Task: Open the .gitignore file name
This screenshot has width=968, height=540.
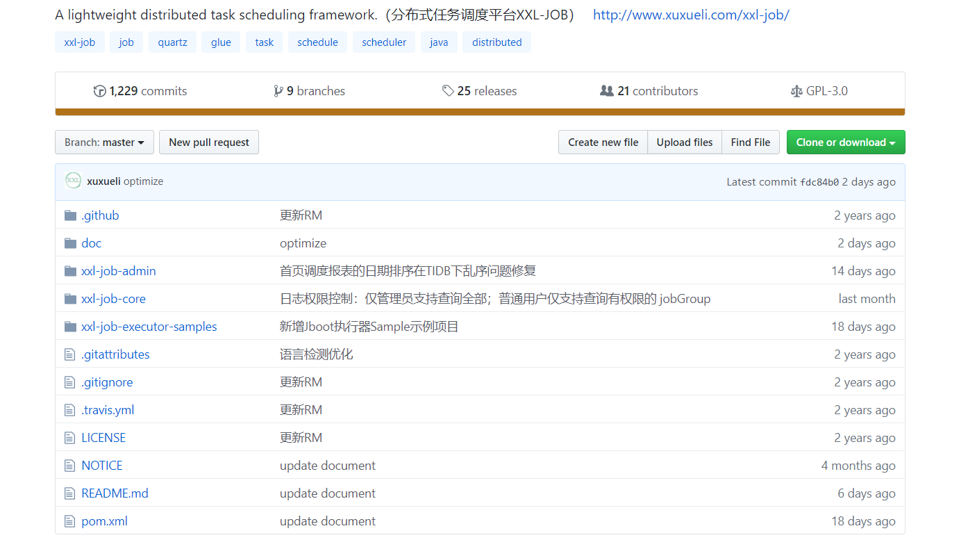Action: click(x=107, y=382)
